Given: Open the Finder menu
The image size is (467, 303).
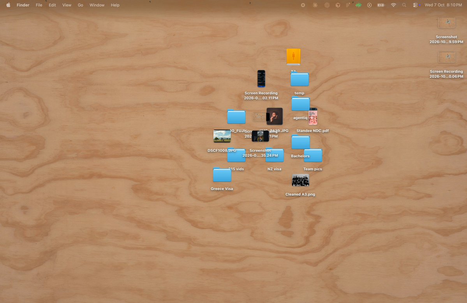Looking at the screenshot, I should (23, 5).
